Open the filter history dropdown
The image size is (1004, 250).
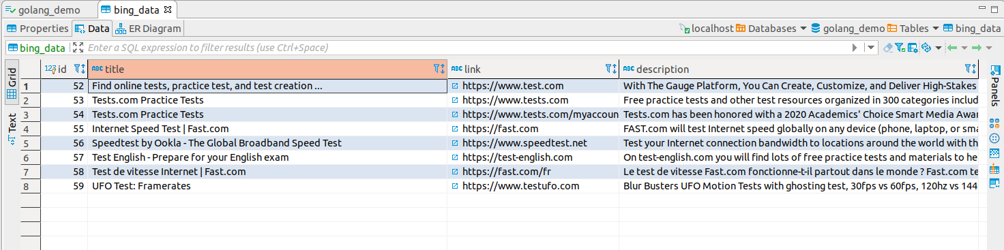point(871,48)
